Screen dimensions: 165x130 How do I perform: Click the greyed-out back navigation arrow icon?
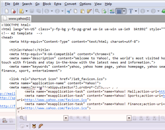click(x=143, y=11)
